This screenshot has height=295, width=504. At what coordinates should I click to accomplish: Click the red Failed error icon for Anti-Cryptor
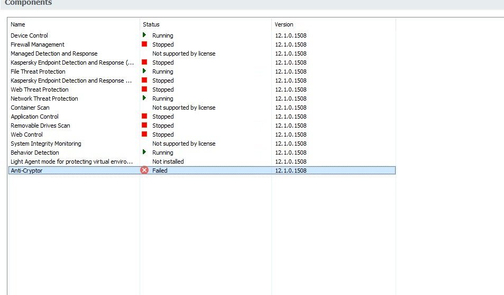coord(144,170)
